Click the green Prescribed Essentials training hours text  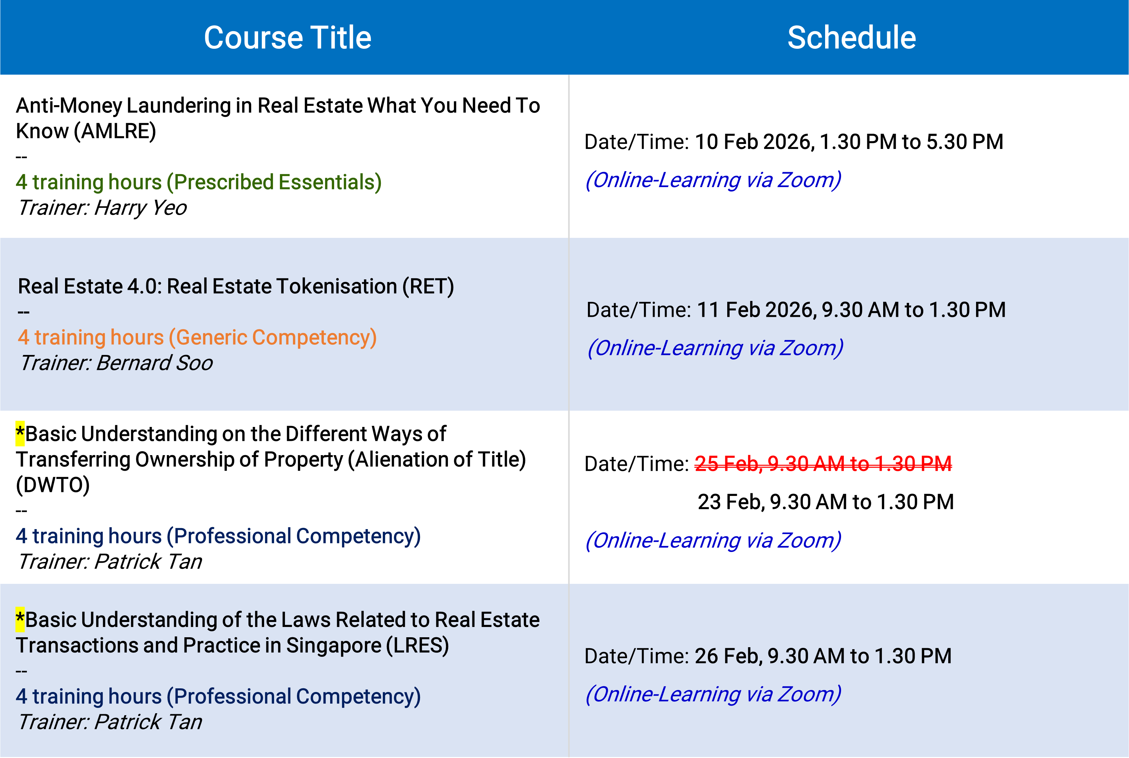coord(198,182)
